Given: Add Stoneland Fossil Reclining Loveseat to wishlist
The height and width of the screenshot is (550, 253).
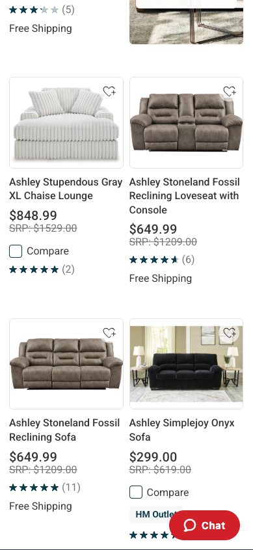Looking at the screenshot, I should coord(230,91).
